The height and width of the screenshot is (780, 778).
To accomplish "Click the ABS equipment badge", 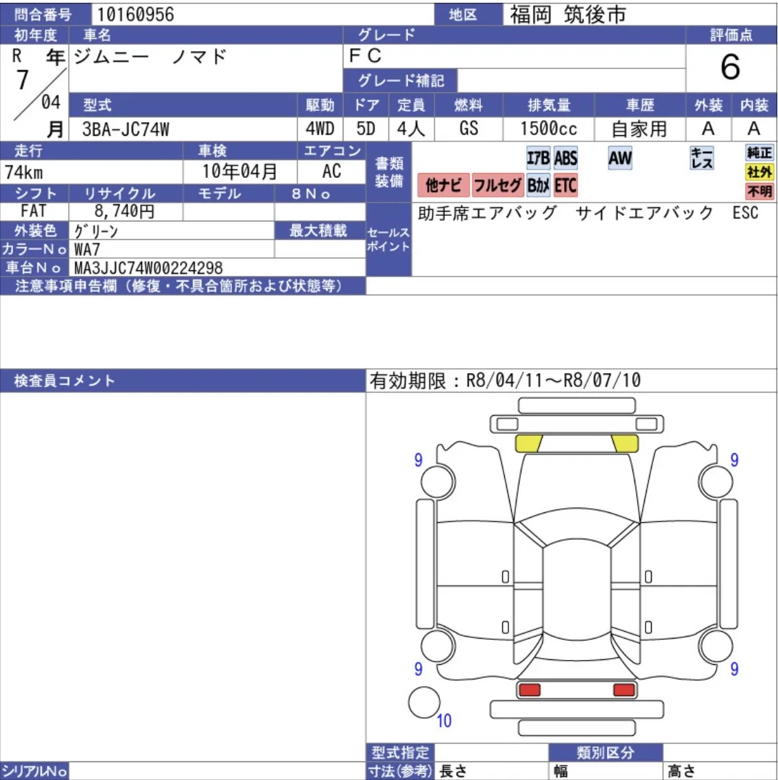I will click(566, 159).
